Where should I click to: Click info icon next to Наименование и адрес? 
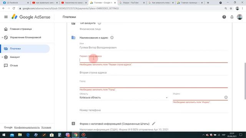112,38
